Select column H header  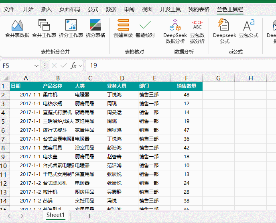[250, 78]
